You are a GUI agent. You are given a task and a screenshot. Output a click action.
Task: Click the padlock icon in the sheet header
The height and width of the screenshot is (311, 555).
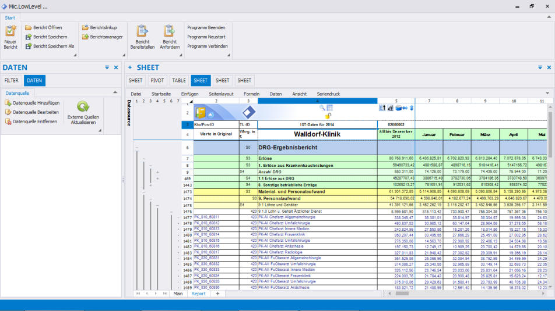[328, 116]
